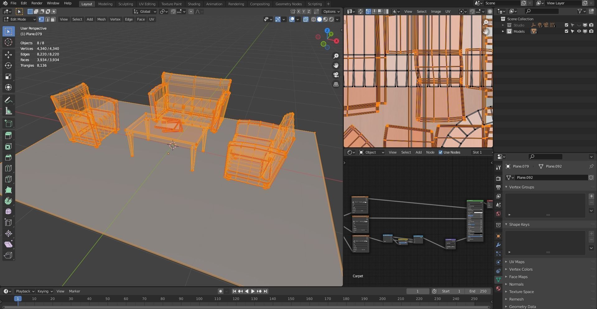Play the timeline animation
This screenshot has height=309, width=597.
click(x=253, y=291)
